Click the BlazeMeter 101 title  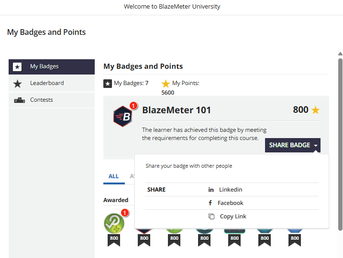(x=177, y=110)
